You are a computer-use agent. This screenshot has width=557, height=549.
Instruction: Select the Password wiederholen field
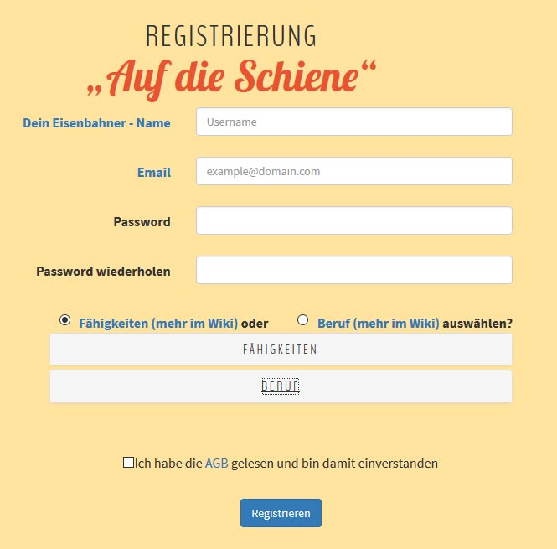(x=353, y=270)
